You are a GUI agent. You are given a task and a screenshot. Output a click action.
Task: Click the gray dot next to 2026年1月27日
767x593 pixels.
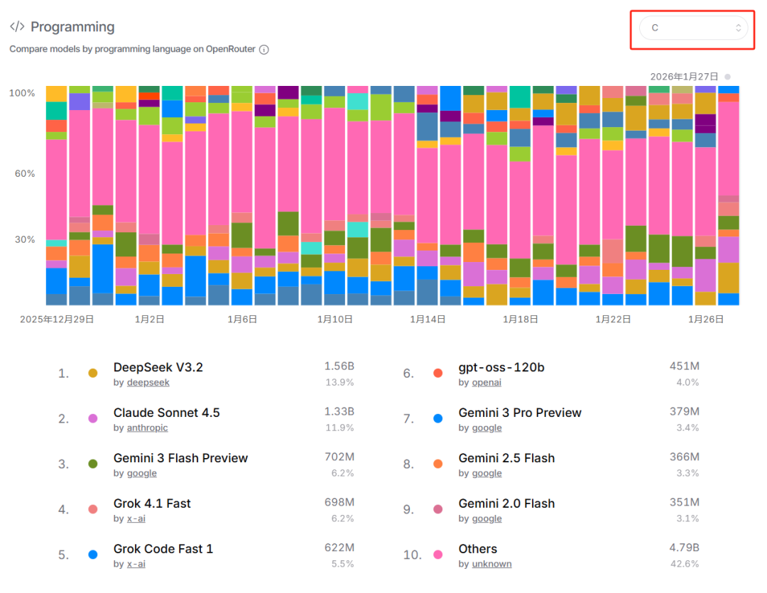pos(727,77)
